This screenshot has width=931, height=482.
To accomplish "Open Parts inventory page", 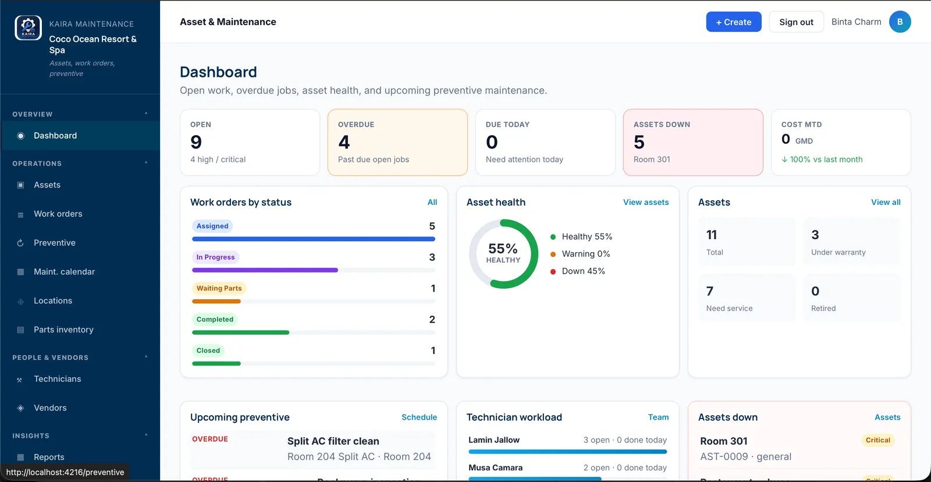I will [80, 329].
